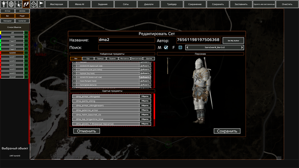Viewport: 299px width, 168px height.
Task: Click the Set My Author button
Action: point(233,41)
